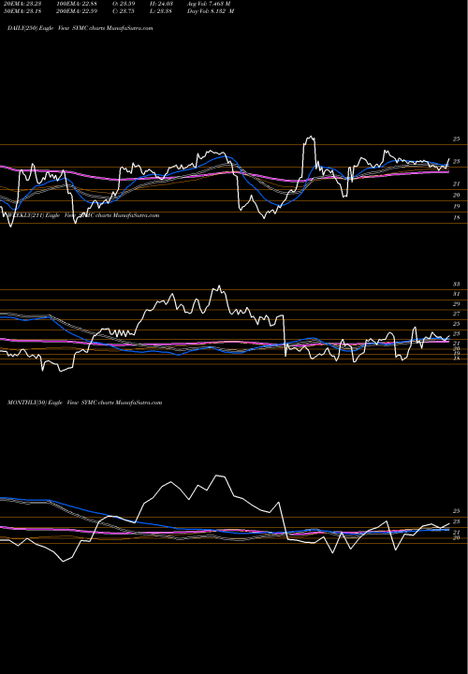Click the 100EMA reading at the top
Viewport: 468px width, 674px height.
(77, 4)
